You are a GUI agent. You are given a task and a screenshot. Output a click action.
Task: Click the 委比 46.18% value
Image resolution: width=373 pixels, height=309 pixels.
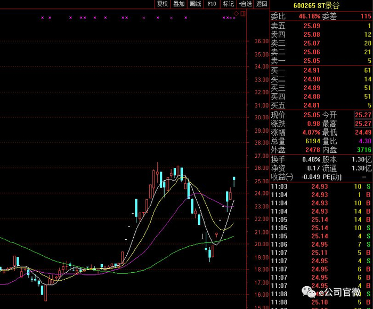click(x=309, y=16)
